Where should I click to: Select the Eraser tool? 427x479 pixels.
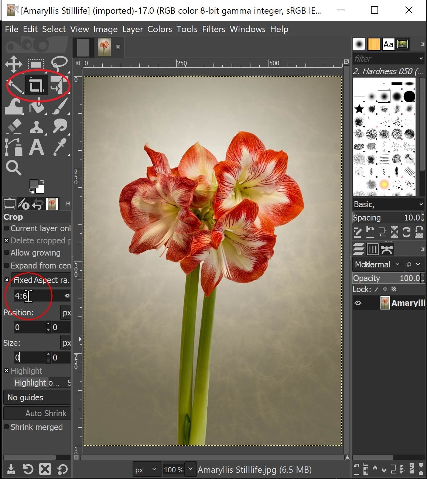click(x=14, y=127)
